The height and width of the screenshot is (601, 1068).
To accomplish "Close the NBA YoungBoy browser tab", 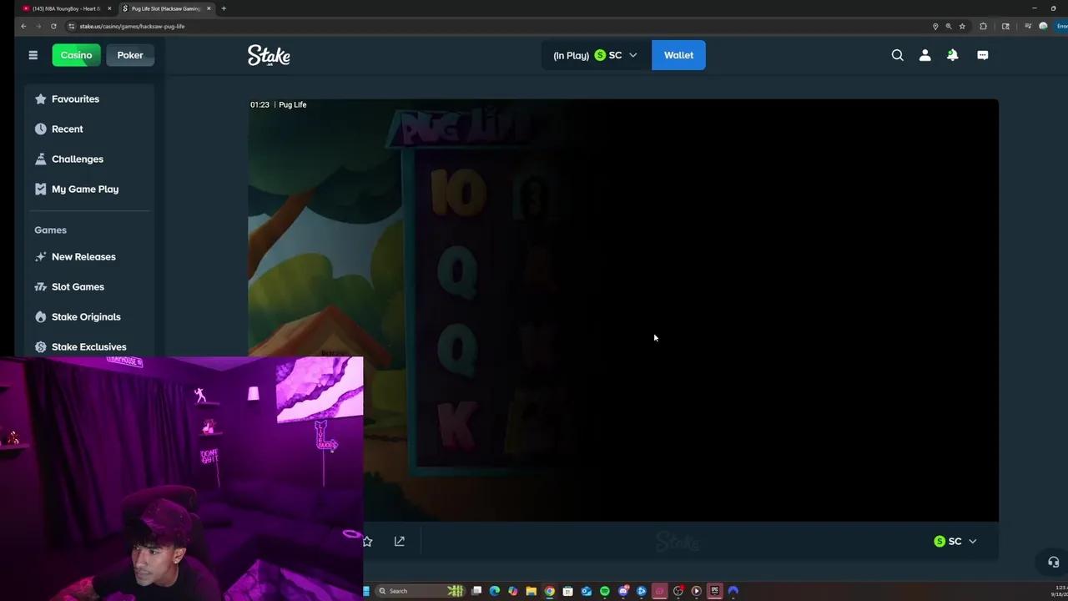I will point(109,8).
